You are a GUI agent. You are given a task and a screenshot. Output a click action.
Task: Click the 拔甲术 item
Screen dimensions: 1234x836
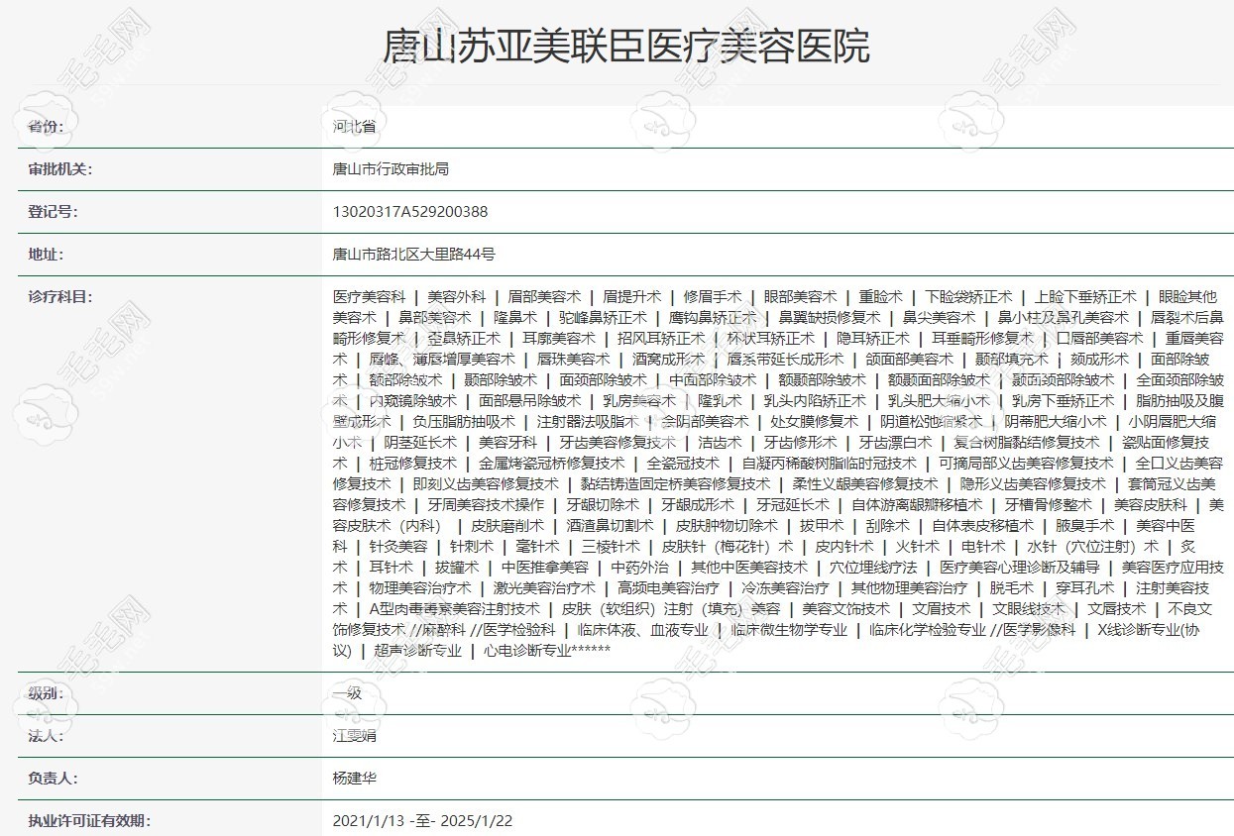coord(822,526)
